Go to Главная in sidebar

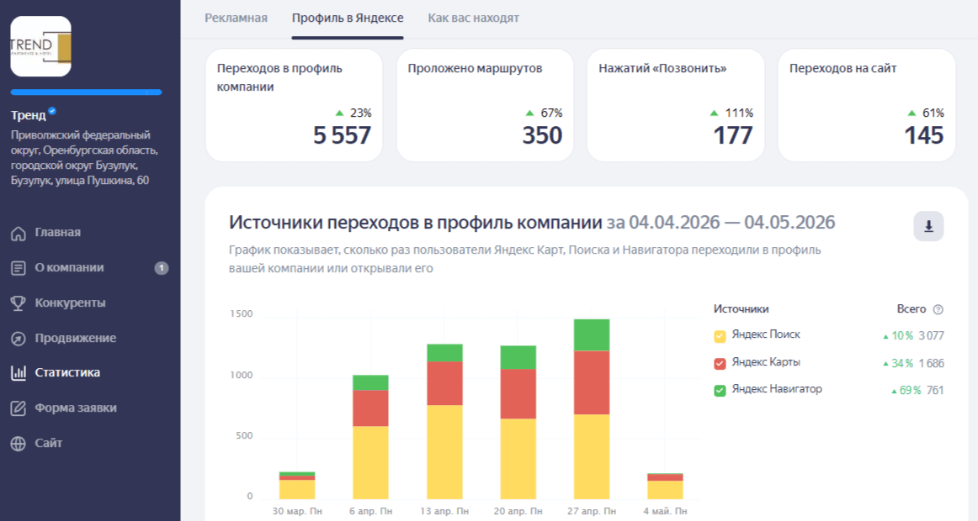pyautogui.click(x=57, y=232)
